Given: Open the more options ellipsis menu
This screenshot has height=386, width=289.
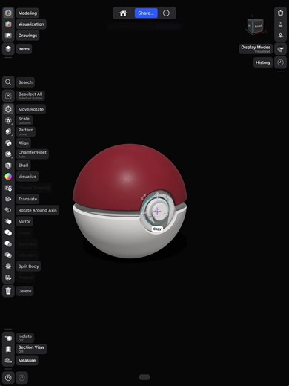Looking at the screenshot, I should (x=166, y=13).
